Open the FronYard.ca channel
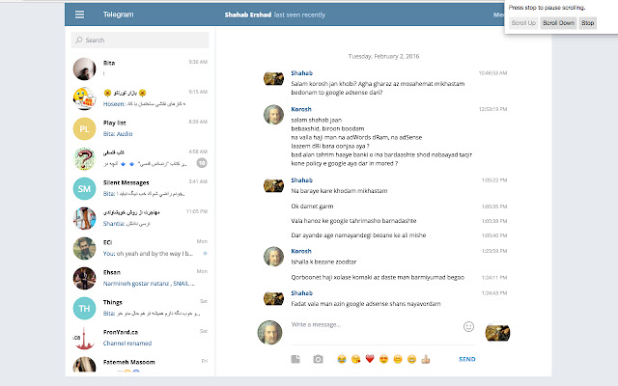 pyautogui.click(x=140, y=338)
